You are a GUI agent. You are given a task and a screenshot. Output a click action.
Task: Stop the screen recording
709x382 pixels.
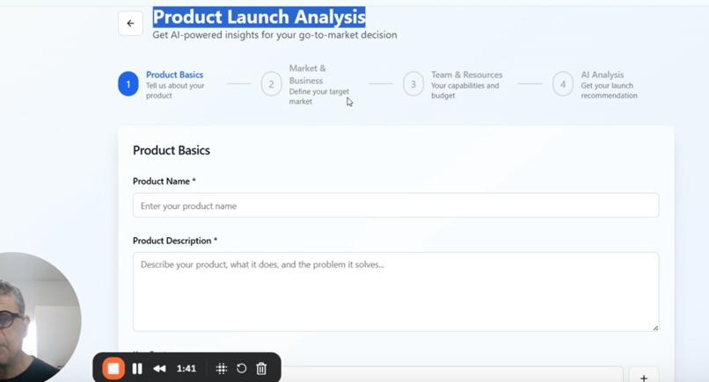pyautogui.click(x=113, y=369)
